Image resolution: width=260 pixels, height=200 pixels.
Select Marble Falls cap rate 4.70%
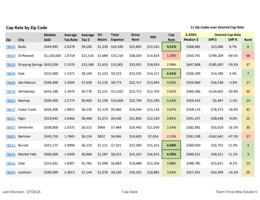tap(171, 154)
